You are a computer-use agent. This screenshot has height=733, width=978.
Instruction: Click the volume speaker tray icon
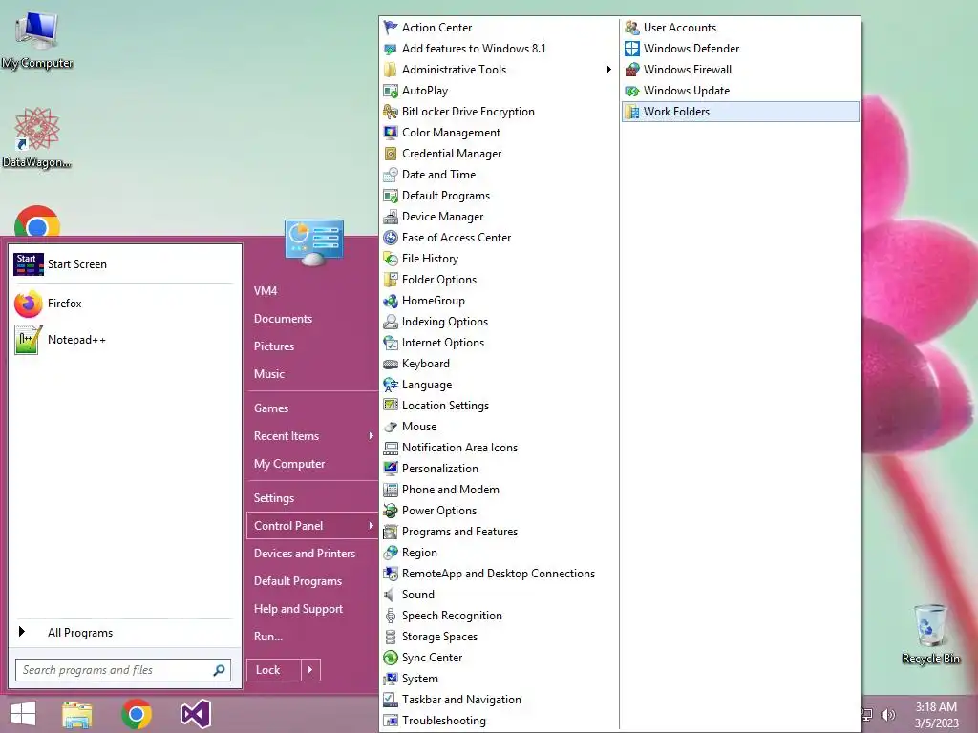[x=887, y=715]
